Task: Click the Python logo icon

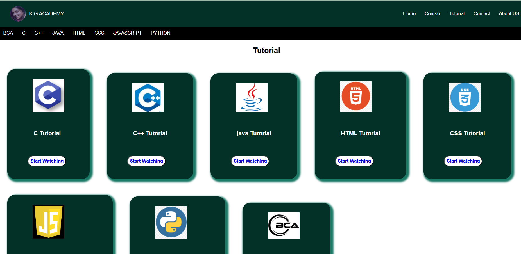Action: 171,223
